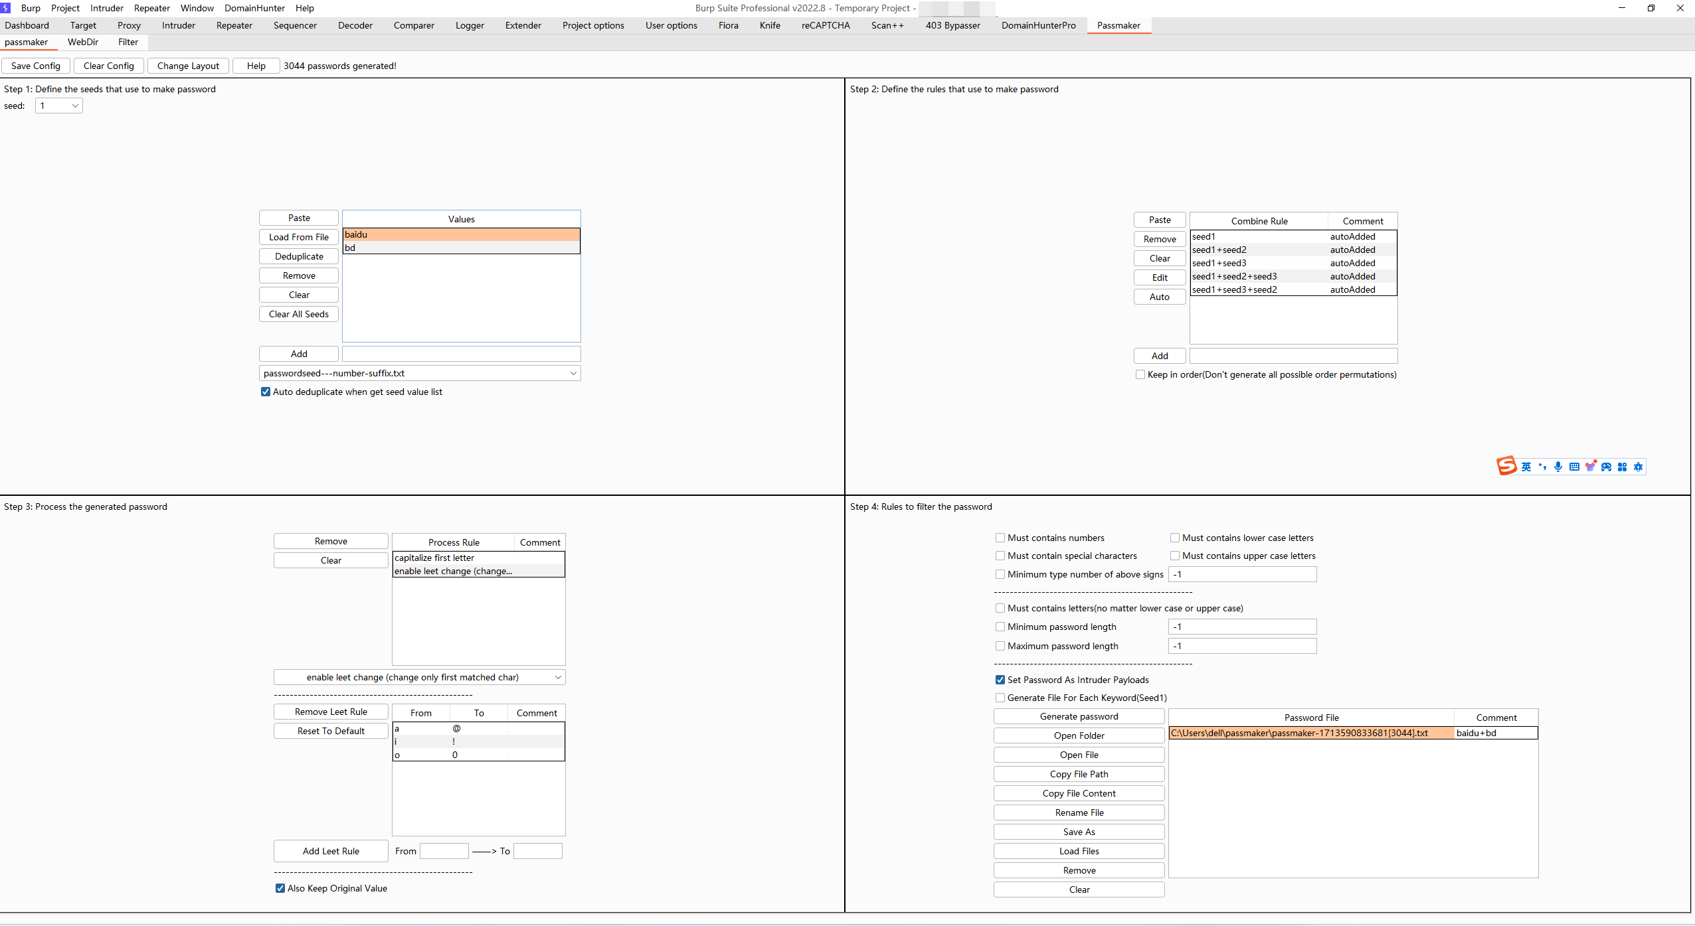The height and width of the screenshot is (926, 1695).
Task: Open the passwordseed number-suffix file dropdown
Action: click(573, 373)
